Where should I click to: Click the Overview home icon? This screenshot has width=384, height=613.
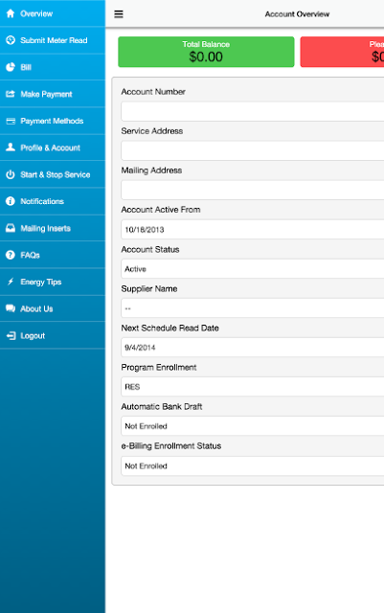coord(11,13)
